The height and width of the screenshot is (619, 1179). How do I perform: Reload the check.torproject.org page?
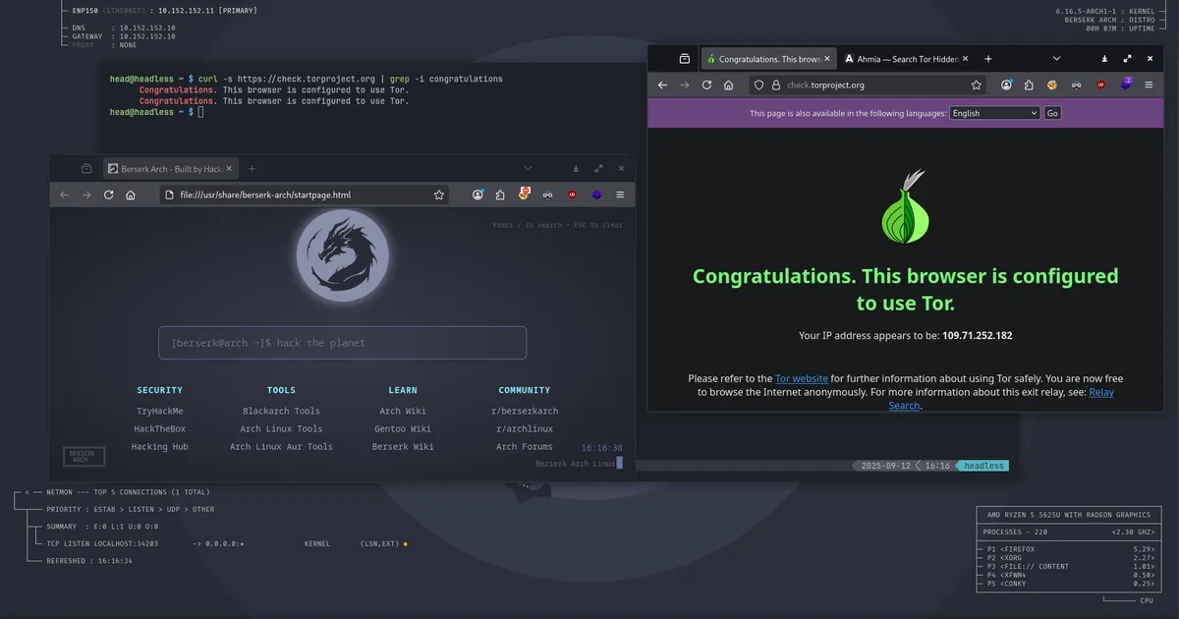click(706, 85)
